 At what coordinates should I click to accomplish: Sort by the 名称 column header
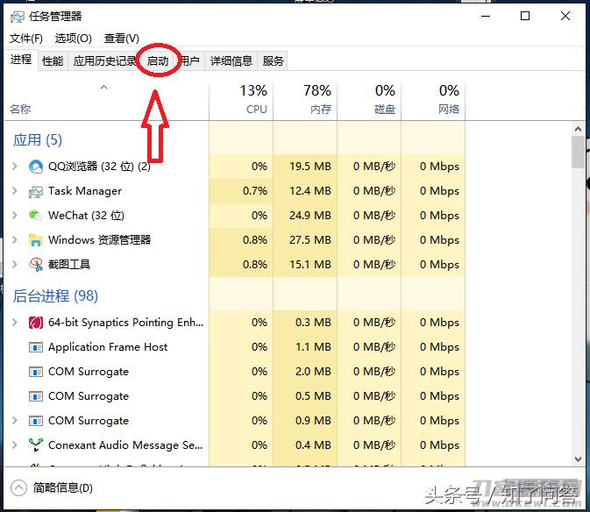[x=106, y=101]
